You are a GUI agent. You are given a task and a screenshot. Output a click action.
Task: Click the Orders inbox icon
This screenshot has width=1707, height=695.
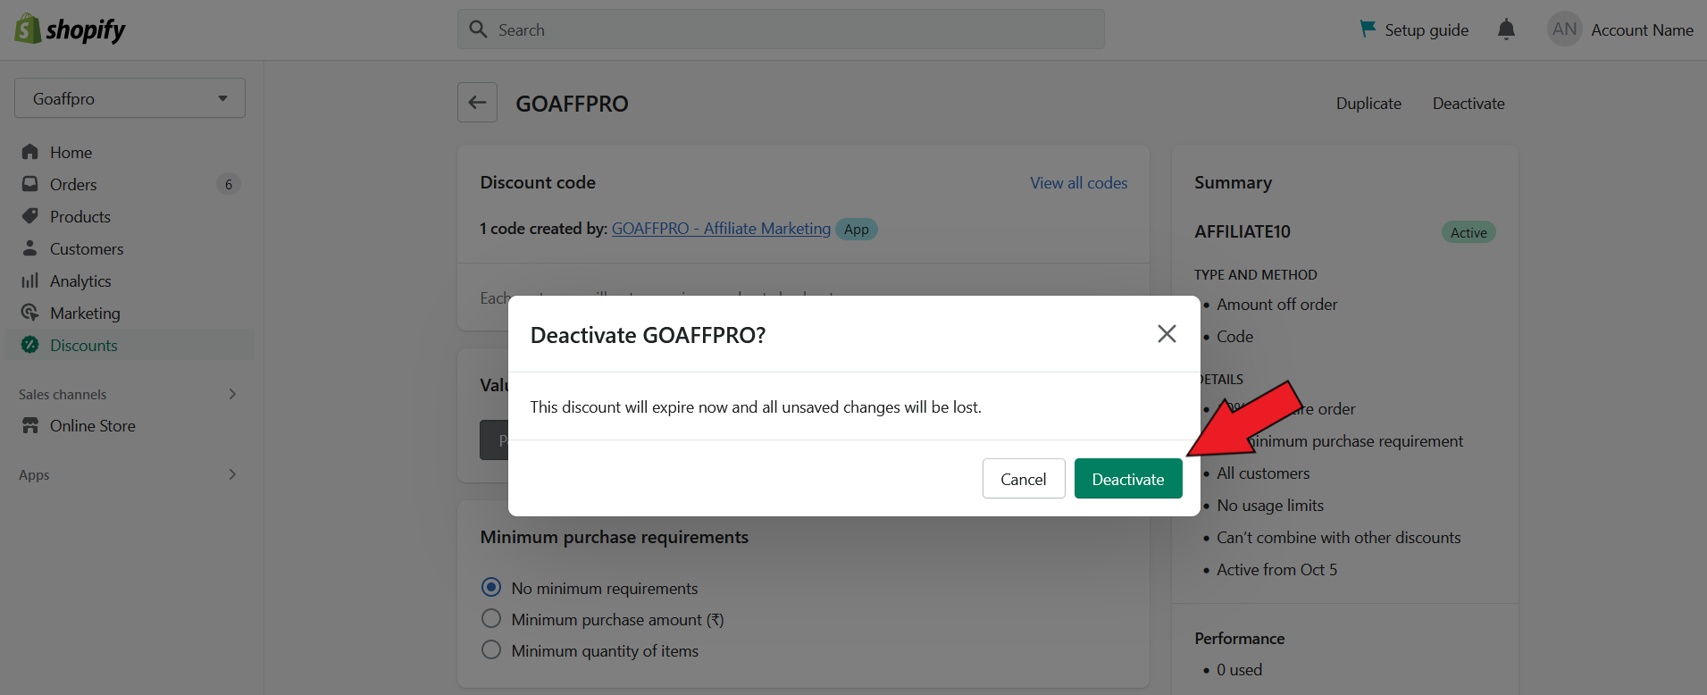30,184
